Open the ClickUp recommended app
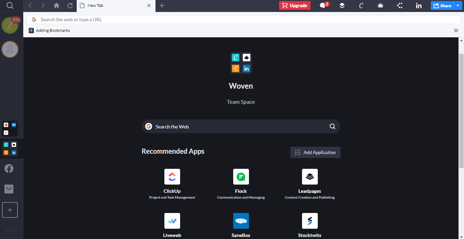 tap(172, 177)
